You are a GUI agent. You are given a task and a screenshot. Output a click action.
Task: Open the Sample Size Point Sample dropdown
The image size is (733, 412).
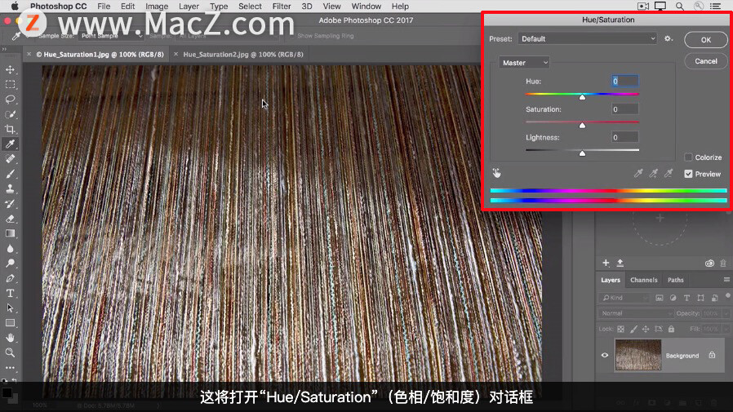click(111, 36)
